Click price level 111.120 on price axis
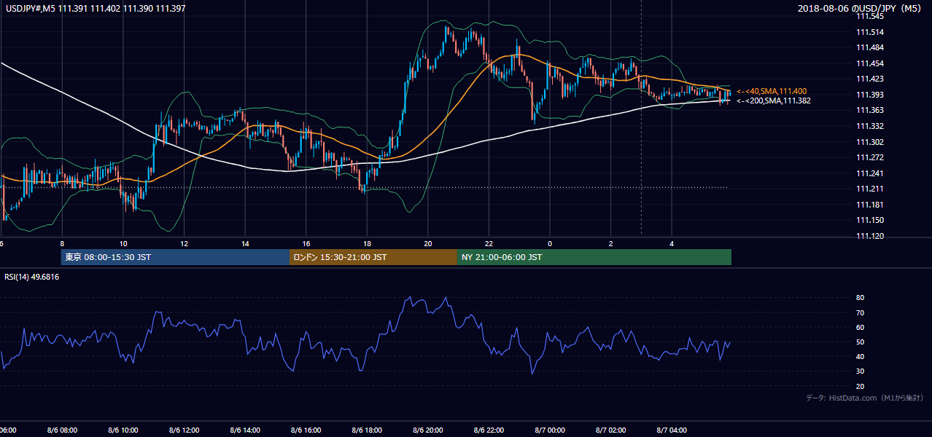 [870, 236]
